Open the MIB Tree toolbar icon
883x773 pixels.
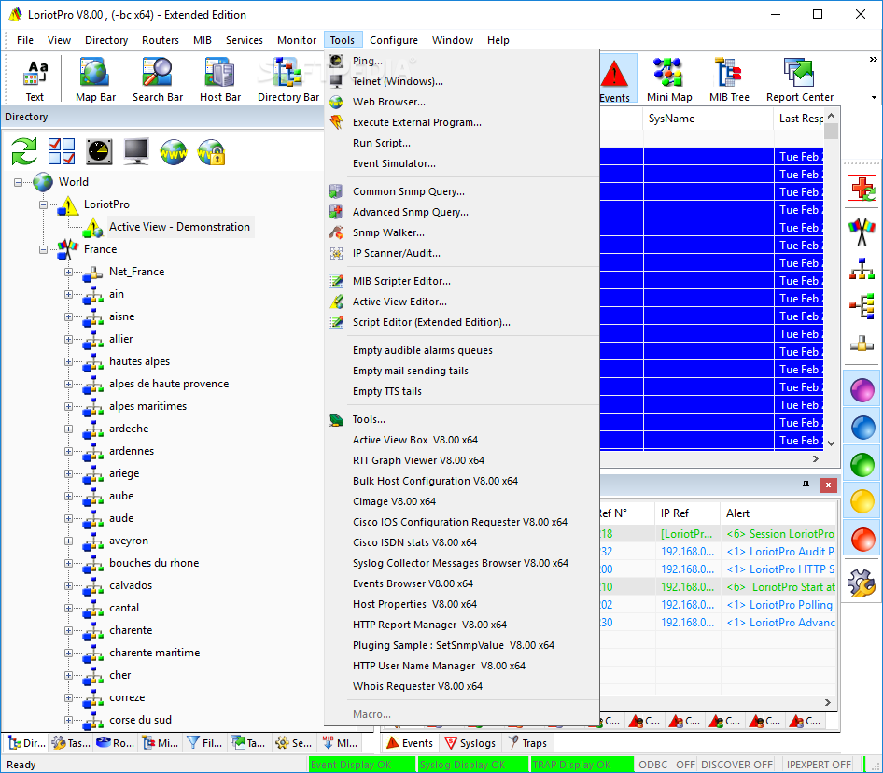click(729, 79)
